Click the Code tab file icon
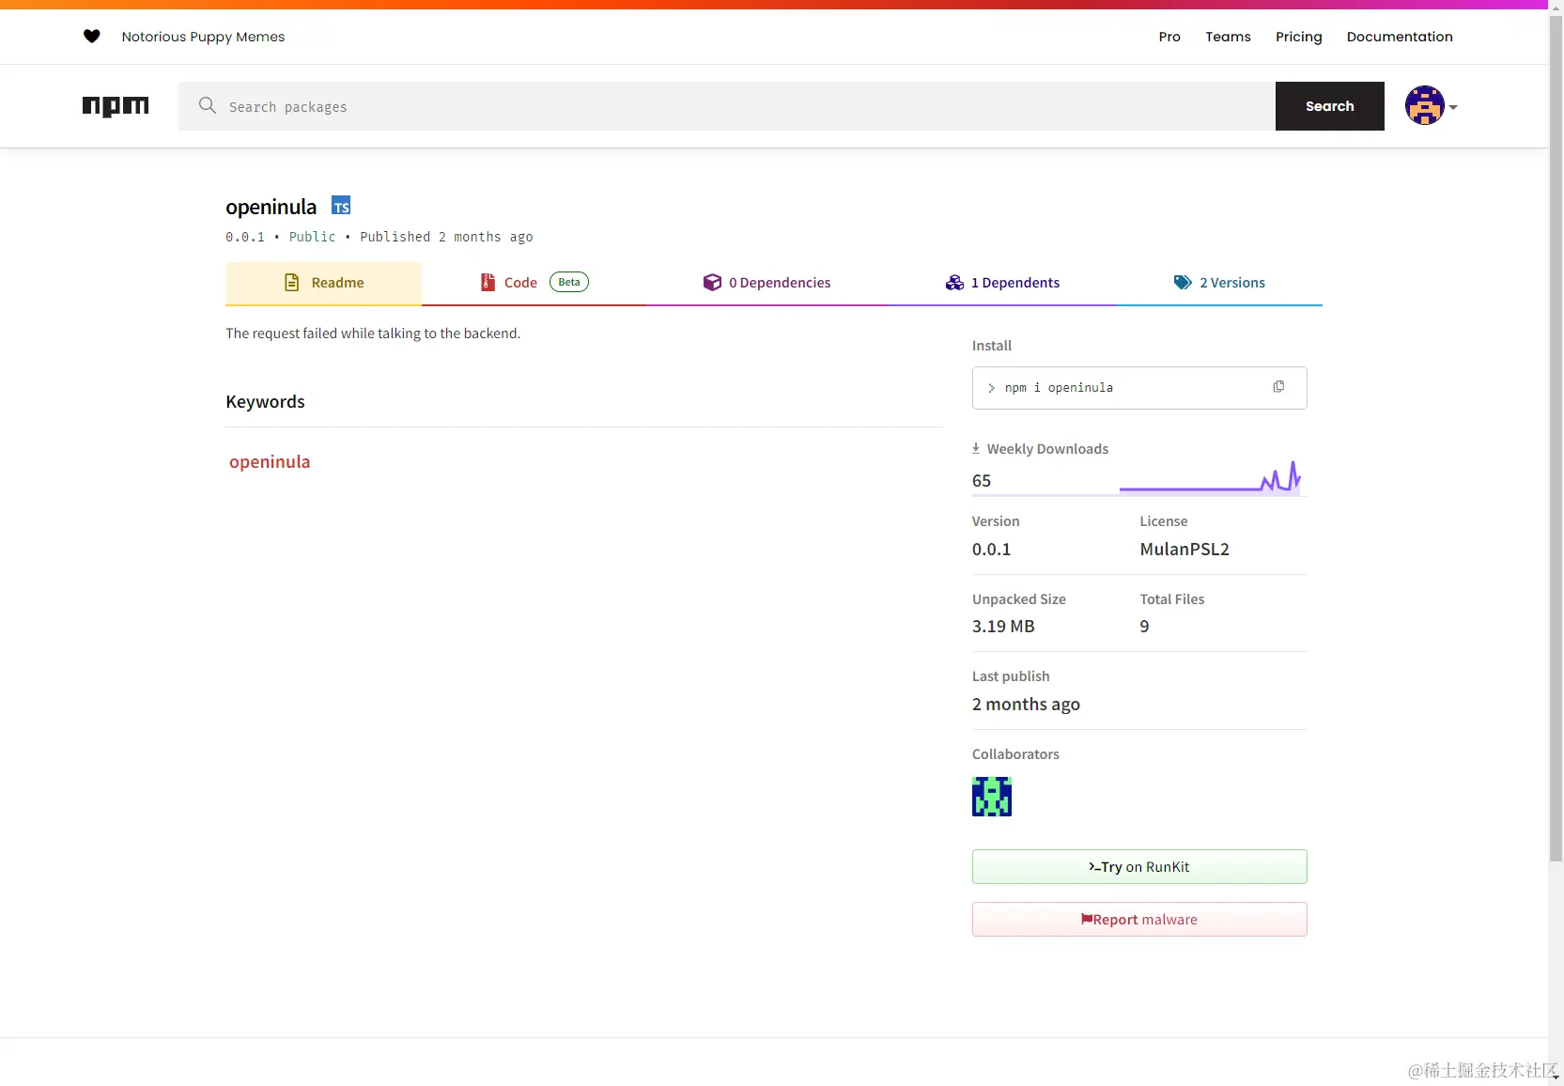 pos(488,282)
